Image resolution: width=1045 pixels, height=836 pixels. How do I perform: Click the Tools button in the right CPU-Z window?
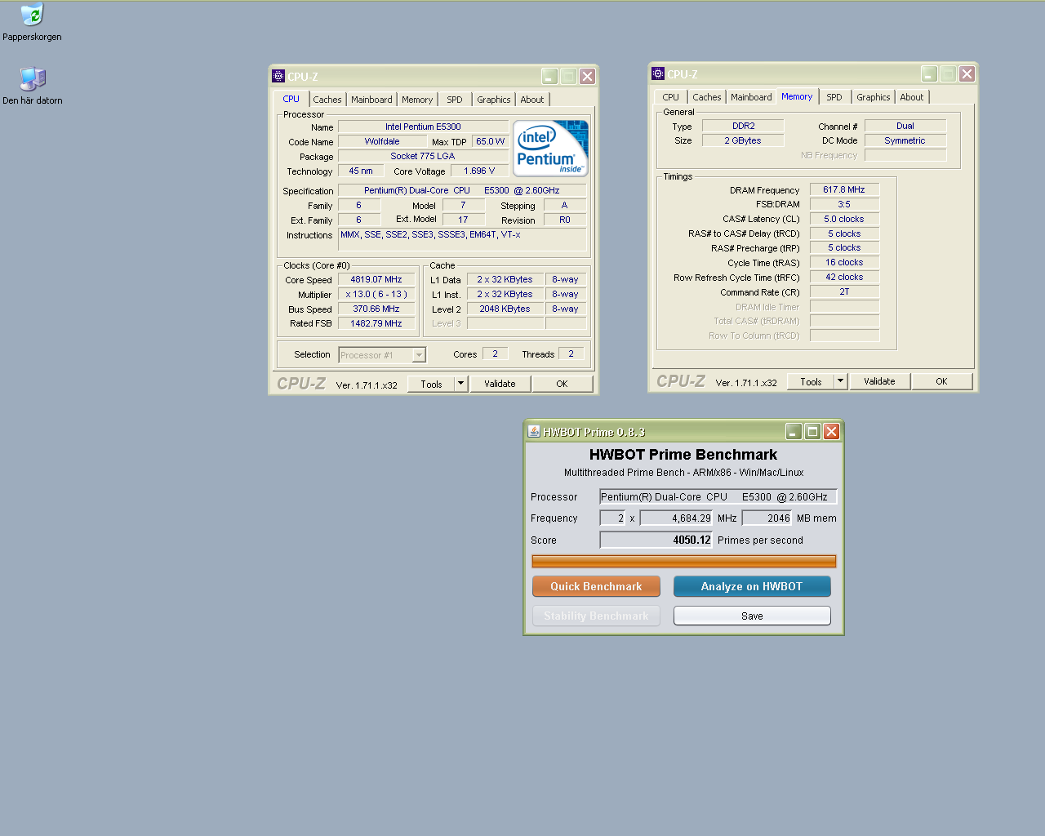point(811,381)
